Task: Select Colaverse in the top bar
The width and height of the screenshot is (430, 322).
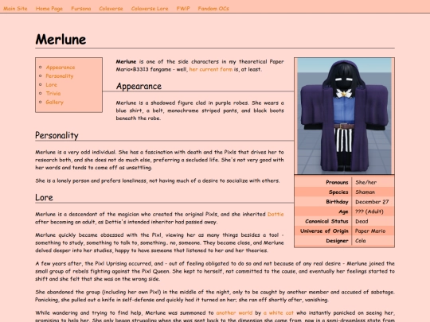Action: click(111, 9)
